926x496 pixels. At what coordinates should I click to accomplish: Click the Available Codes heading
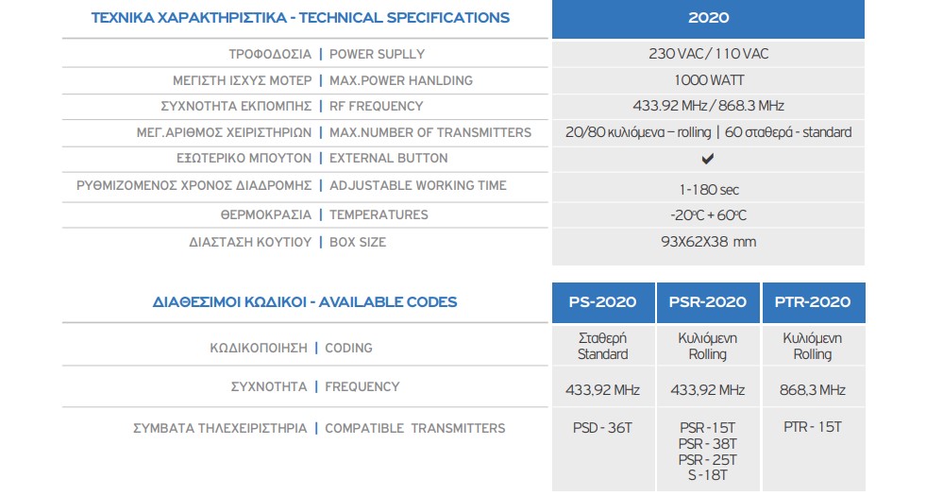[305, 302]
